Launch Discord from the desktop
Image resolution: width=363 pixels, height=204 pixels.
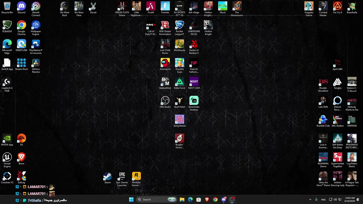[21, 8]
